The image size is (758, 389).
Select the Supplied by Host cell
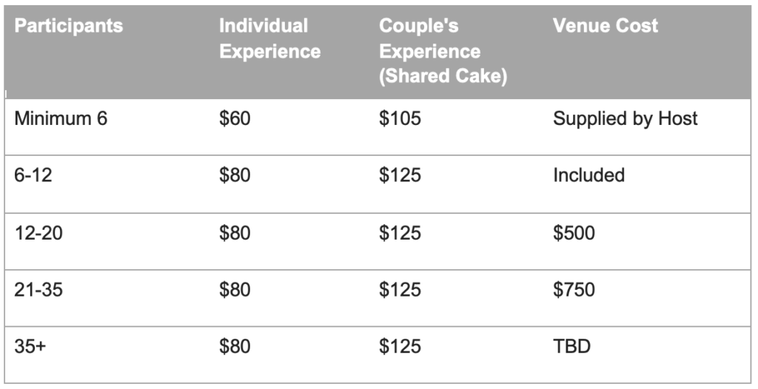625,118
